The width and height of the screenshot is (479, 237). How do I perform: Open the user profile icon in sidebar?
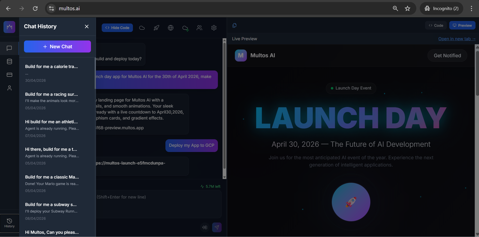click(9, 88)
